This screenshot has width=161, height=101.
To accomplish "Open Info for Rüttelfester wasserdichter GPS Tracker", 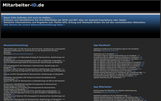I will 17,79.
